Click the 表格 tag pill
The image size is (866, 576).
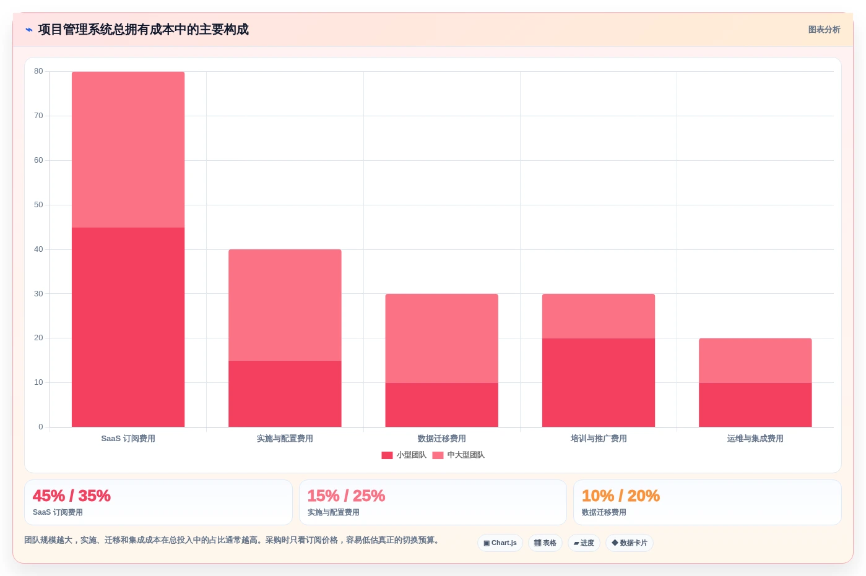point(545,543)
